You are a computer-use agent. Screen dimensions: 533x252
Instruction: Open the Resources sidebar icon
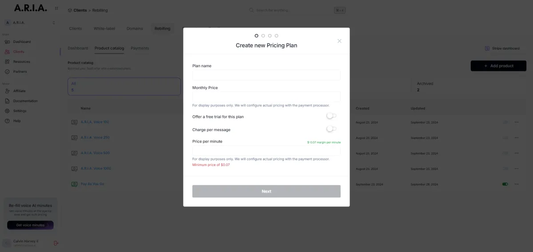(x=7, y=62)
